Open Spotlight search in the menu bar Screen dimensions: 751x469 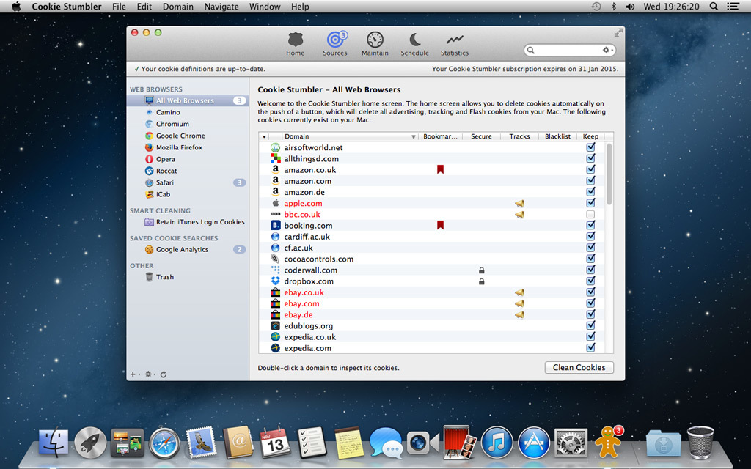(x=714, y=7)
